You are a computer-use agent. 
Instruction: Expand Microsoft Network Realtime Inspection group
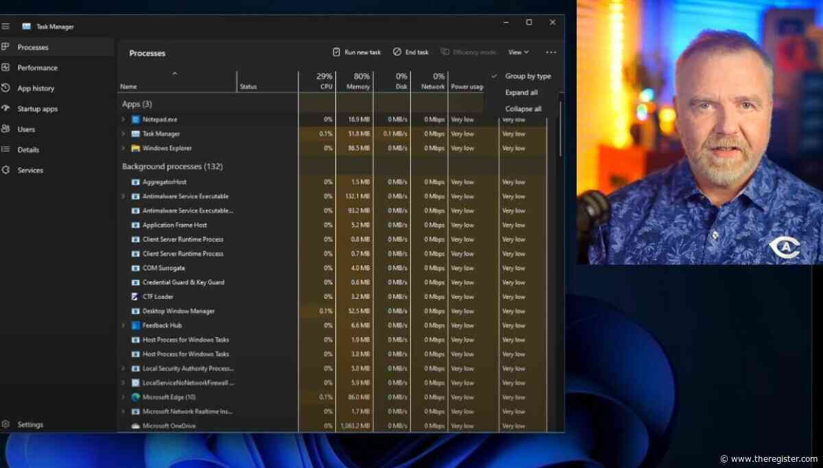[123, 411]
